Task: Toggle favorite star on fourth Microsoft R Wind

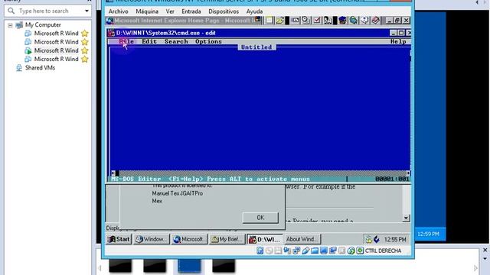Action: (84, 59)
